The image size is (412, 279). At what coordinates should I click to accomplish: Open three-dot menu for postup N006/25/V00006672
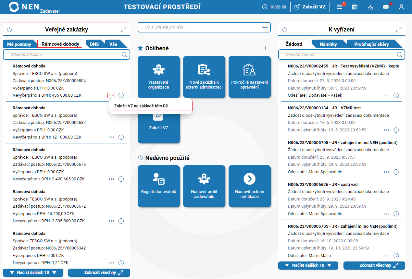point(111,221)
